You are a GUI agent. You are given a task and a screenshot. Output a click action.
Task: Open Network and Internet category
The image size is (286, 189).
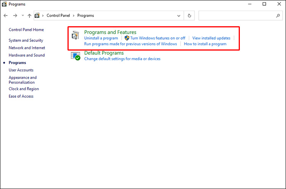coord(27,48)
